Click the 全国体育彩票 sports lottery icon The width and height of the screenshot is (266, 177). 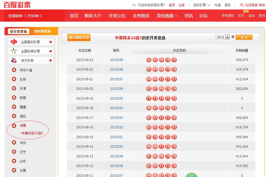click(x=13, y=51)
